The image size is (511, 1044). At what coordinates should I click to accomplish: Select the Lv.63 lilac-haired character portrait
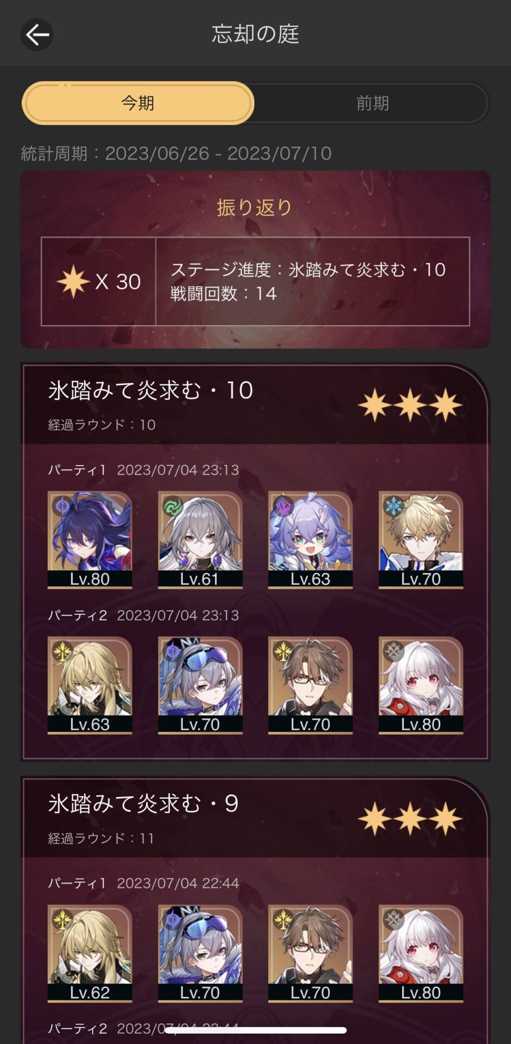tap(310, 539)
